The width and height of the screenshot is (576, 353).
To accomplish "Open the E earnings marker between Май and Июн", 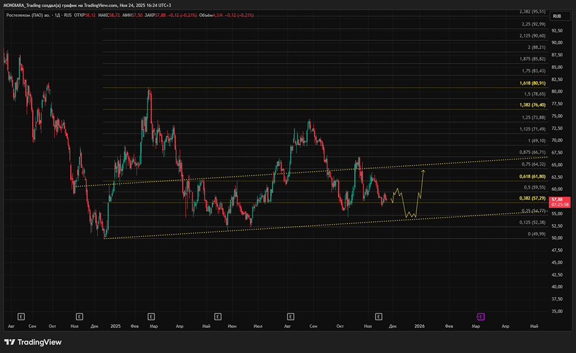I will [x=218, y=316].
